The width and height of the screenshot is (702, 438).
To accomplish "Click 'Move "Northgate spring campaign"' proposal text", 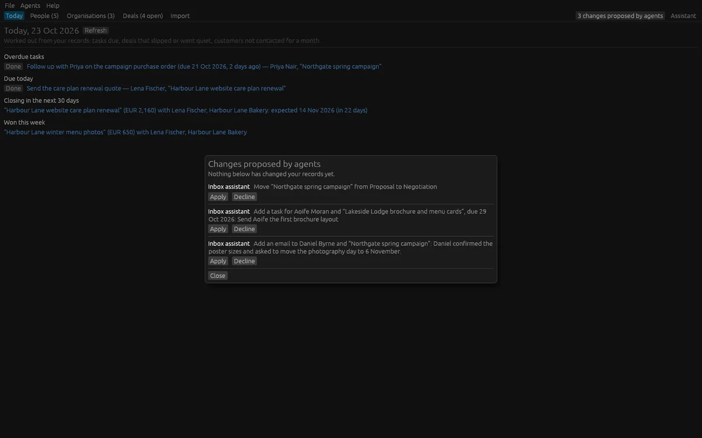I will point(345,187).
